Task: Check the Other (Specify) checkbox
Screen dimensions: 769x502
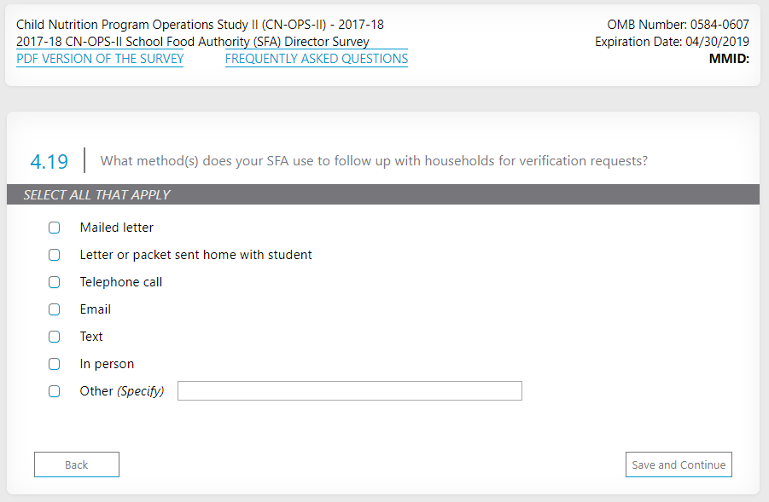Action: point(55,391)
